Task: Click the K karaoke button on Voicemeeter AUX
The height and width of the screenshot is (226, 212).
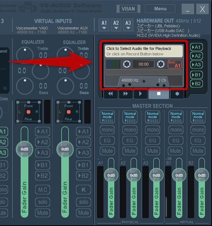Action: 84,190
